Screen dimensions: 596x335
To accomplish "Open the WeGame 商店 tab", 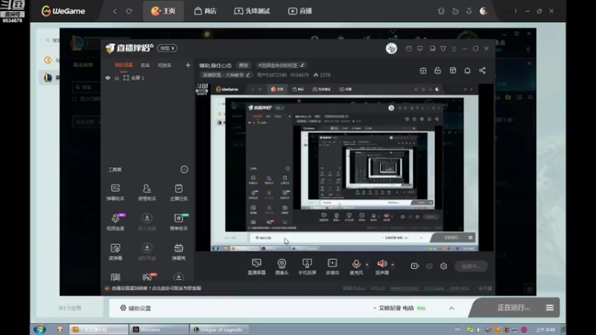I will click(206, 11).
